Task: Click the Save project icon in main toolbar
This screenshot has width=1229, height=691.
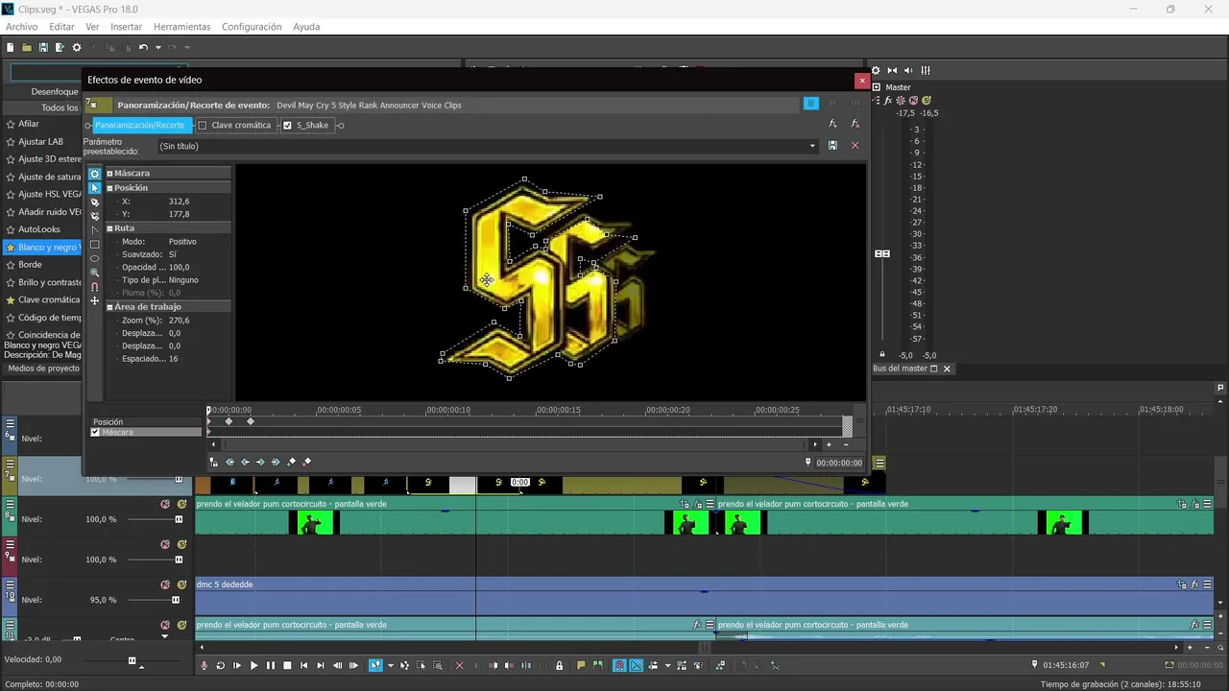Action: (43, 47)
